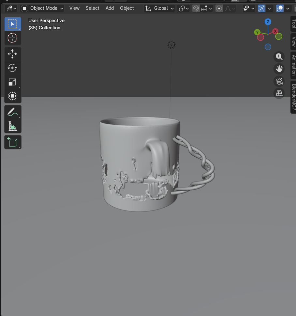The image size is (296, 316).
Task: Toggle show gizmo button
Action: pyautogui.click(x=261, y=8)
